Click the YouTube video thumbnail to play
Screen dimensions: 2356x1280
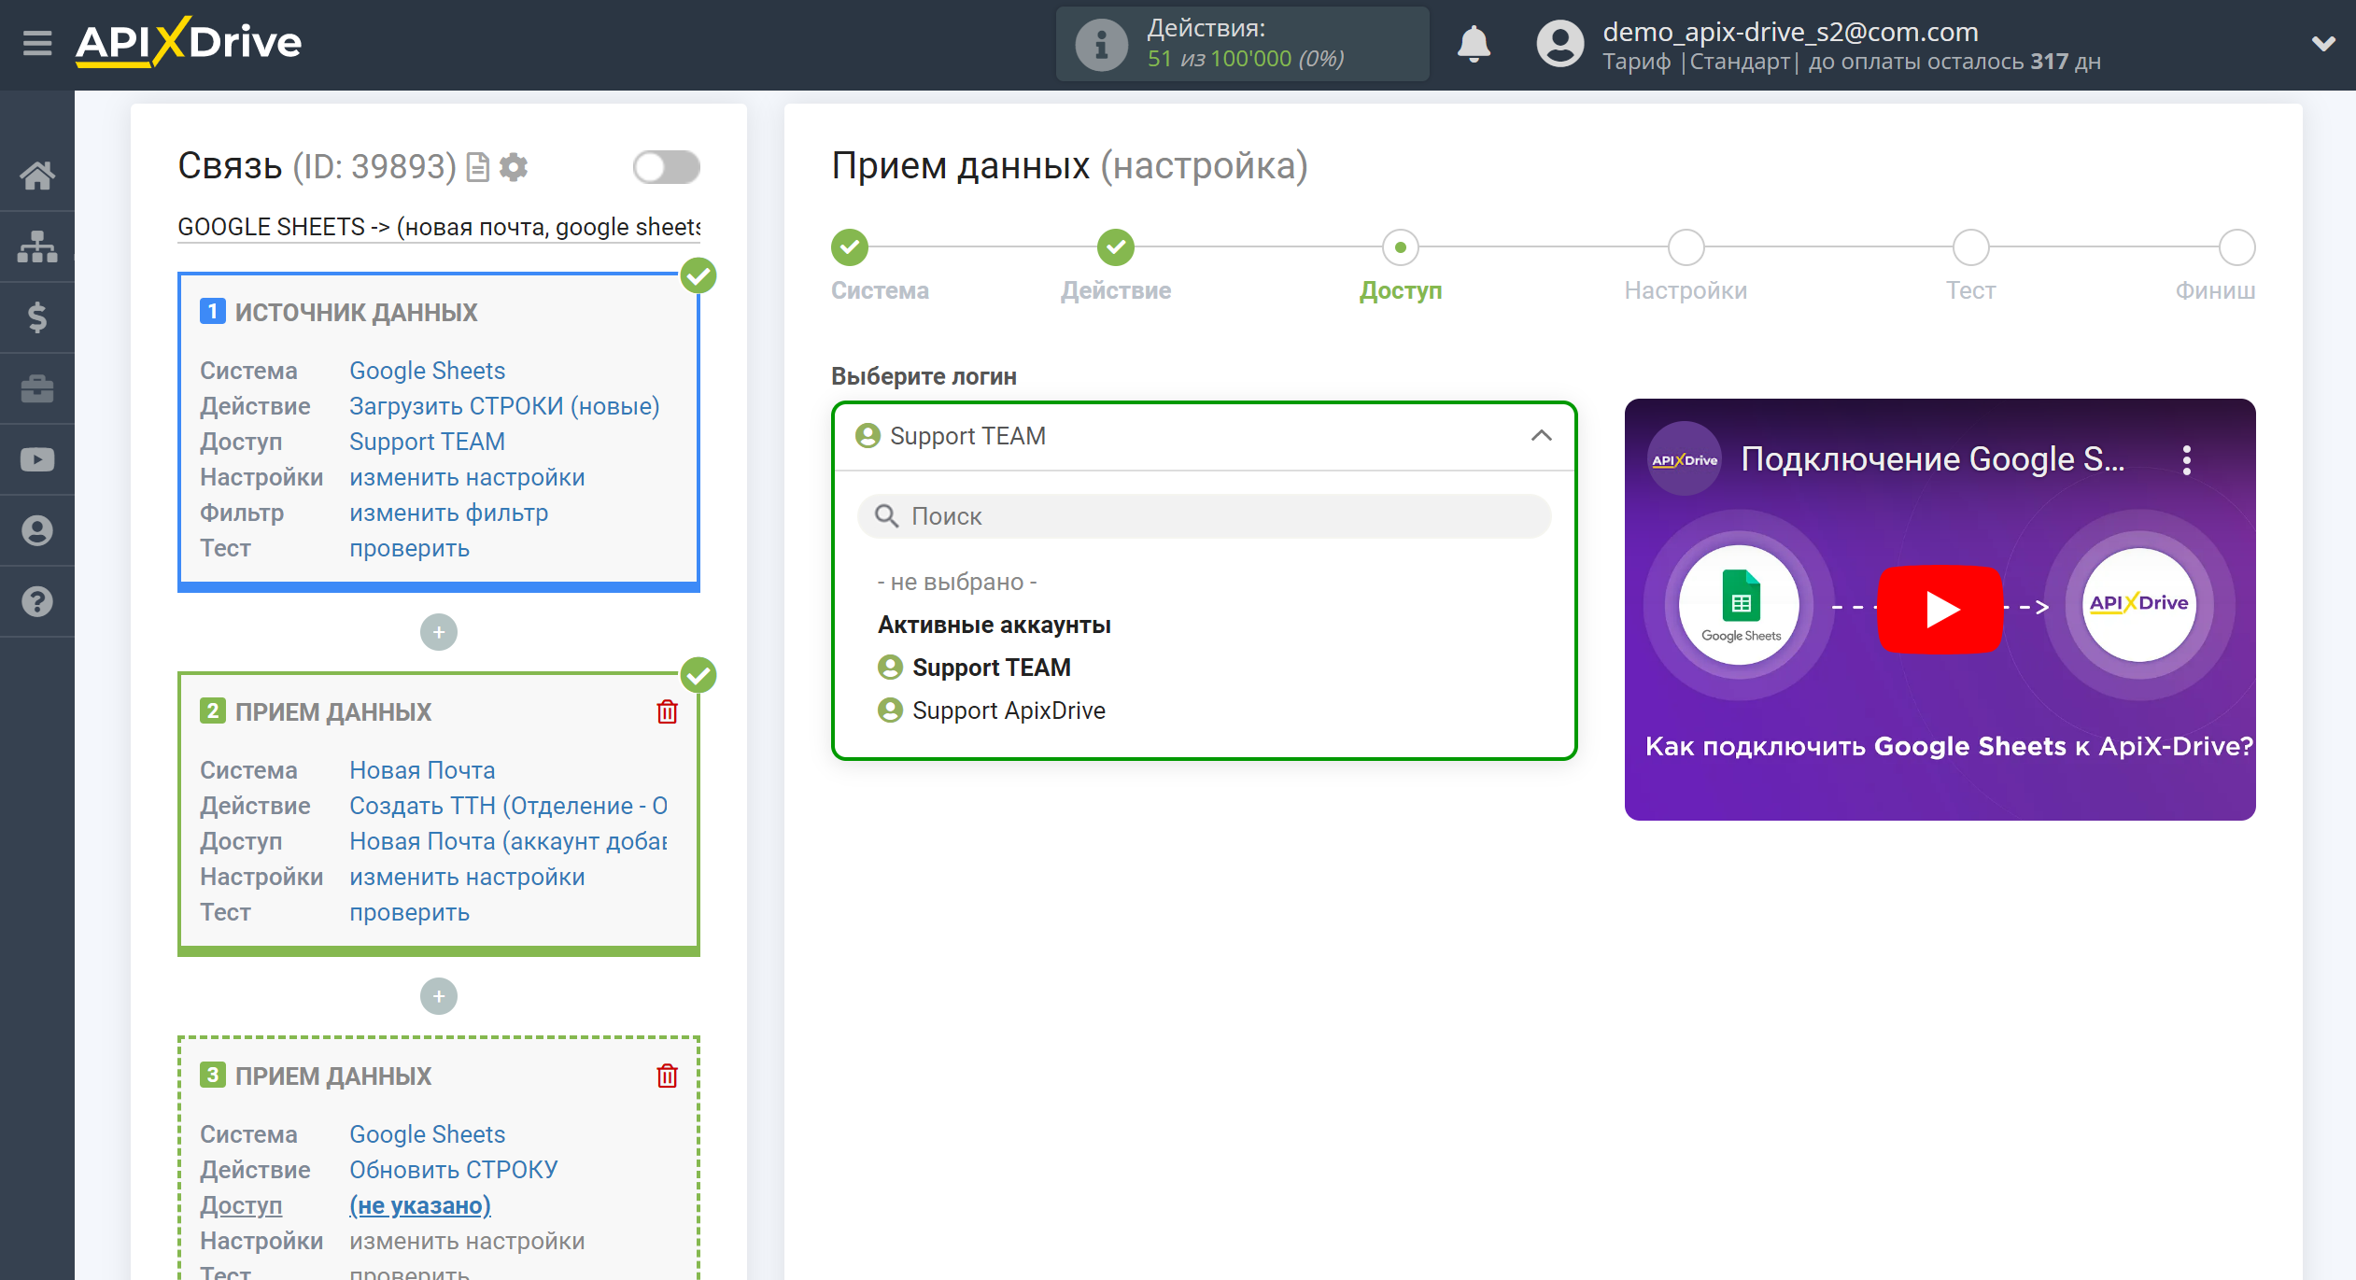[1941, 605]
